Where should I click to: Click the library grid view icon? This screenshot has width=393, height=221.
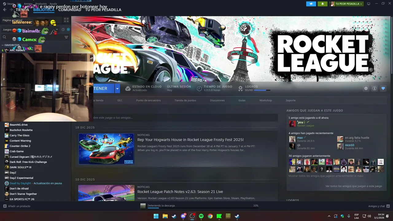[x=66, y=20]
